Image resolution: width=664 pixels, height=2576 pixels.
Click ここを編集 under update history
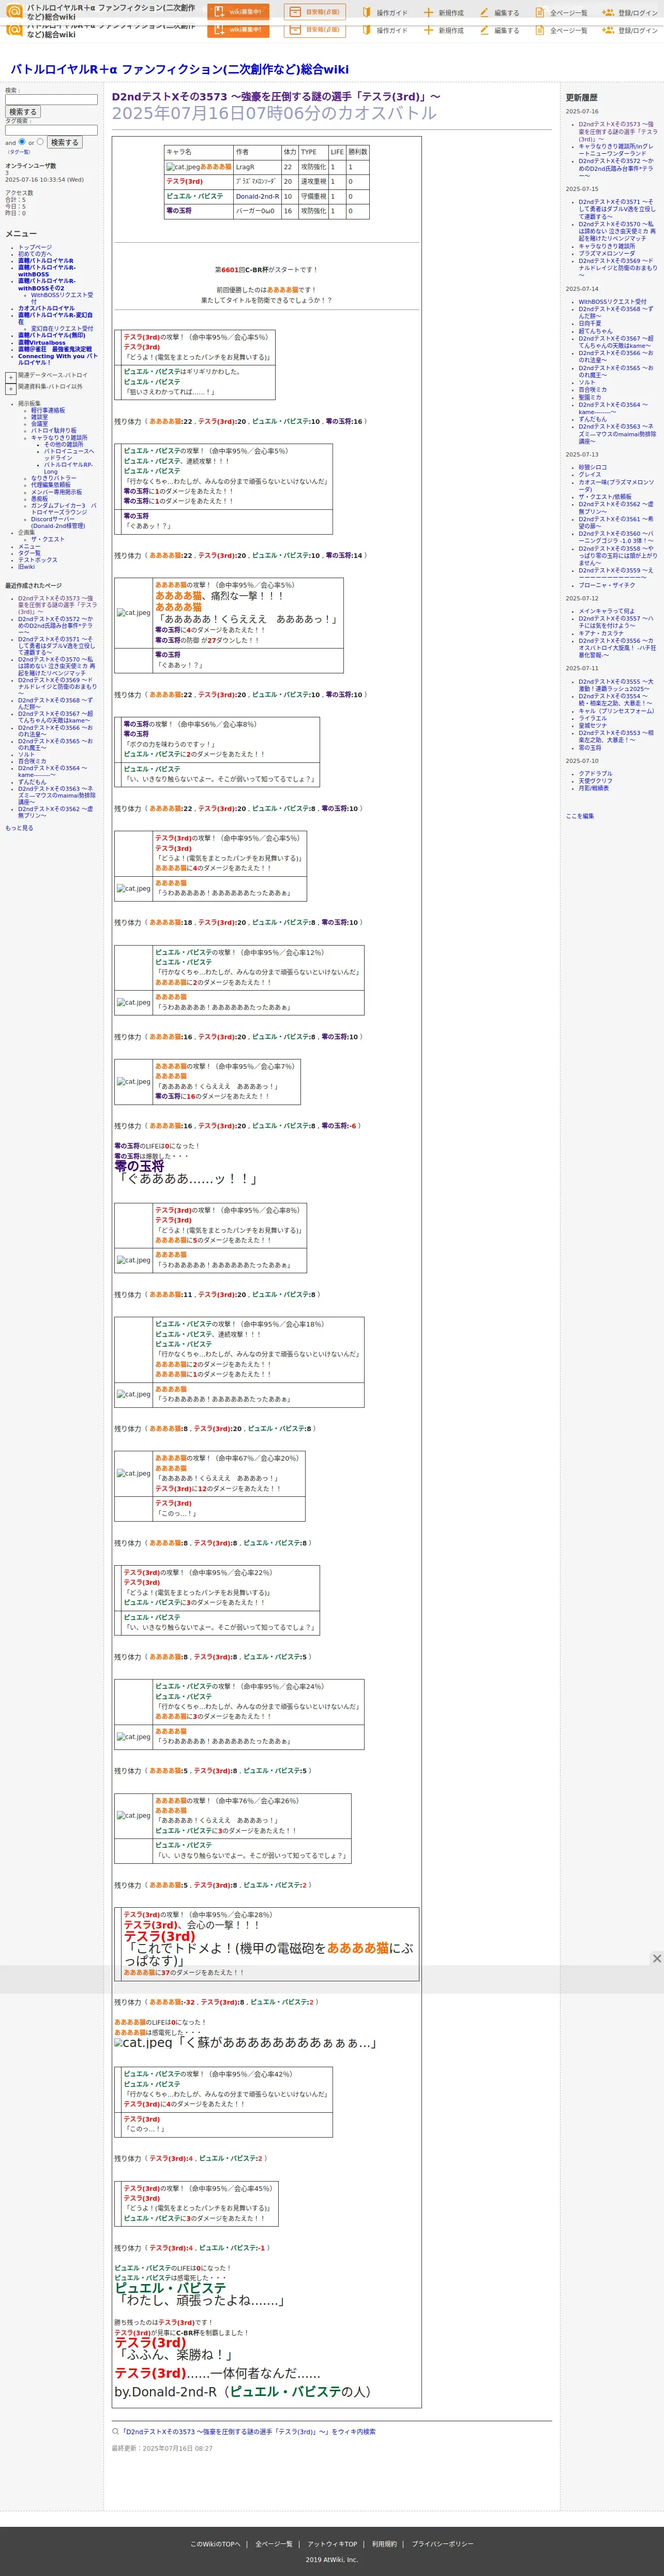[579, 816]
